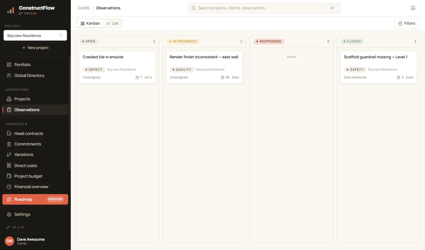
Task: Click the Kanban grid icon in view switcher
Action: [x=83, y=23]
